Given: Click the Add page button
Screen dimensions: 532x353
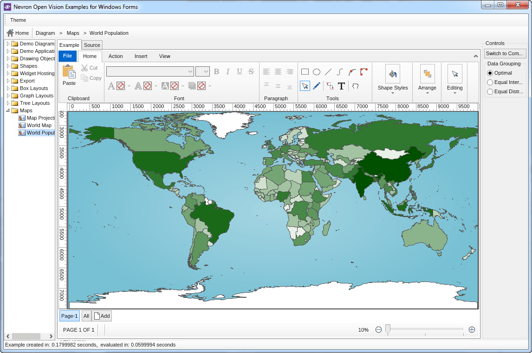Looking at the screenshot, I should [x=102, y=316].
